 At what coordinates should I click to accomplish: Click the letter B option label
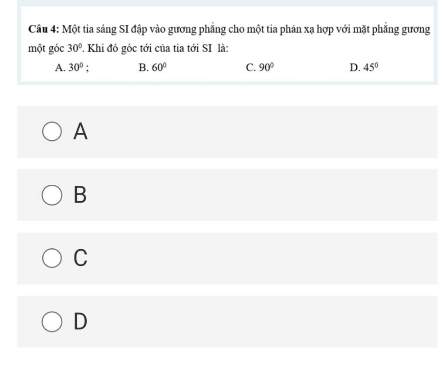click(80, 195)
